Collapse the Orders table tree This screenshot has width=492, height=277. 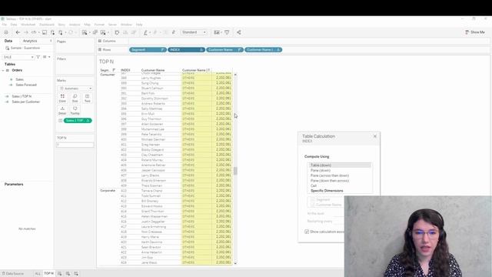coord(3,70)
